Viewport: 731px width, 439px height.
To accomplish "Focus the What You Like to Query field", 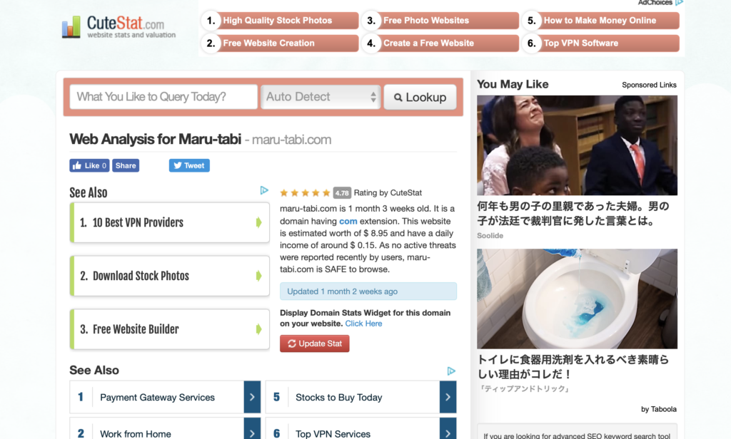I will coord(163,97).
